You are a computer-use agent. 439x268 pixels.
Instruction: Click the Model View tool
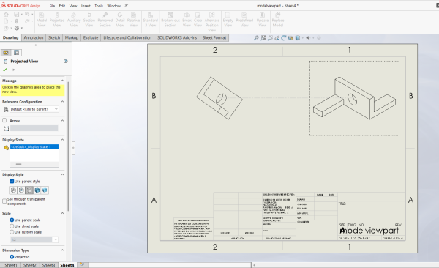pyautogui.click(x=42, y=20)
